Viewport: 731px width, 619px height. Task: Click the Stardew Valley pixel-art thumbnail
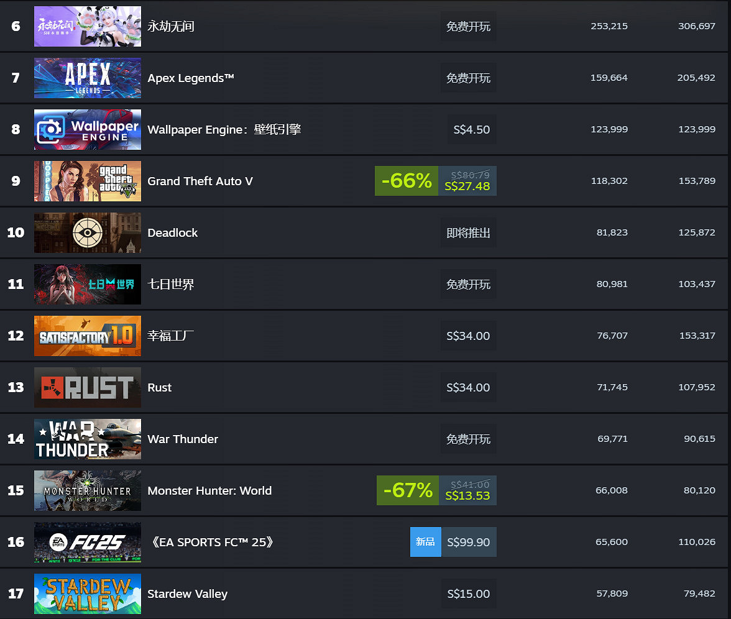[x=88, y=594]
